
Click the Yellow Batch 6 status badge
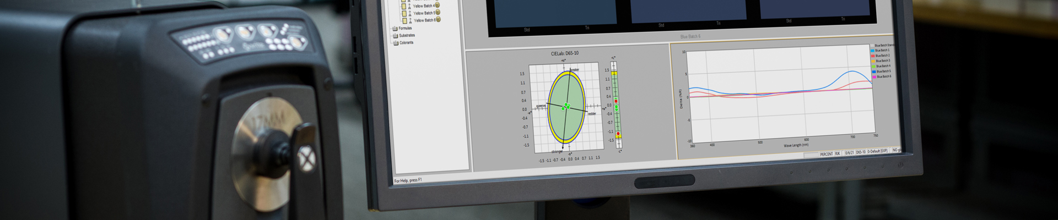coord(439,20)
